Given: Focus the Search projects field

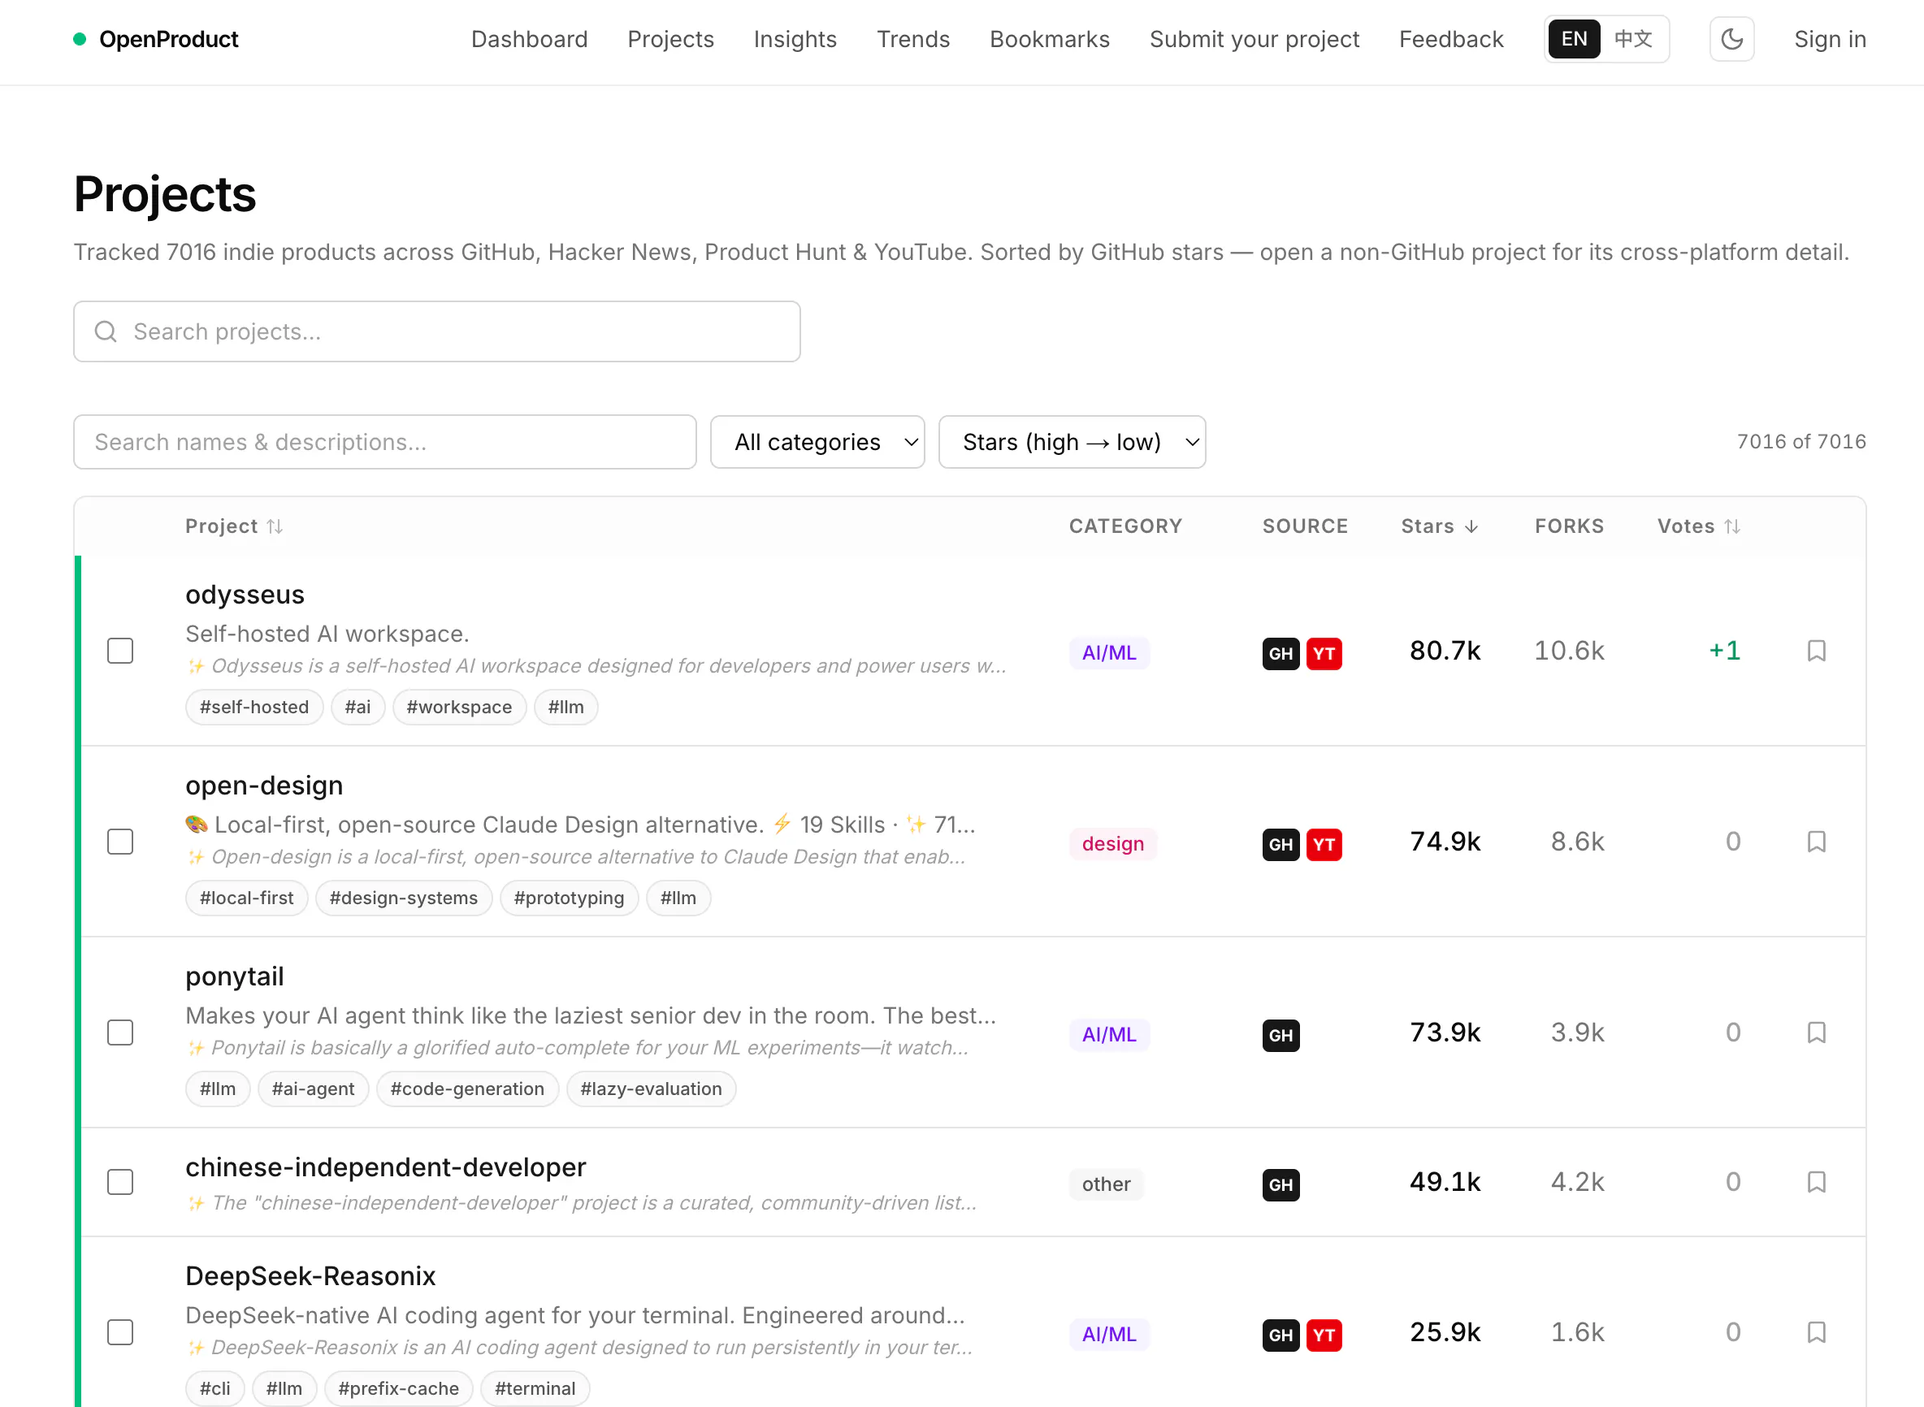Looking at the screenshot, I should click(x=437, y=331).
